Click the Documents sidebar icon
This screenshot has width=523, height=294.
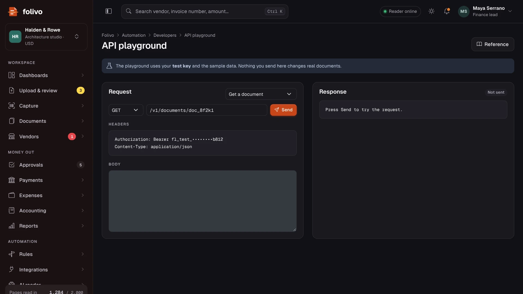pyautogui.click(x=11, y=121)
